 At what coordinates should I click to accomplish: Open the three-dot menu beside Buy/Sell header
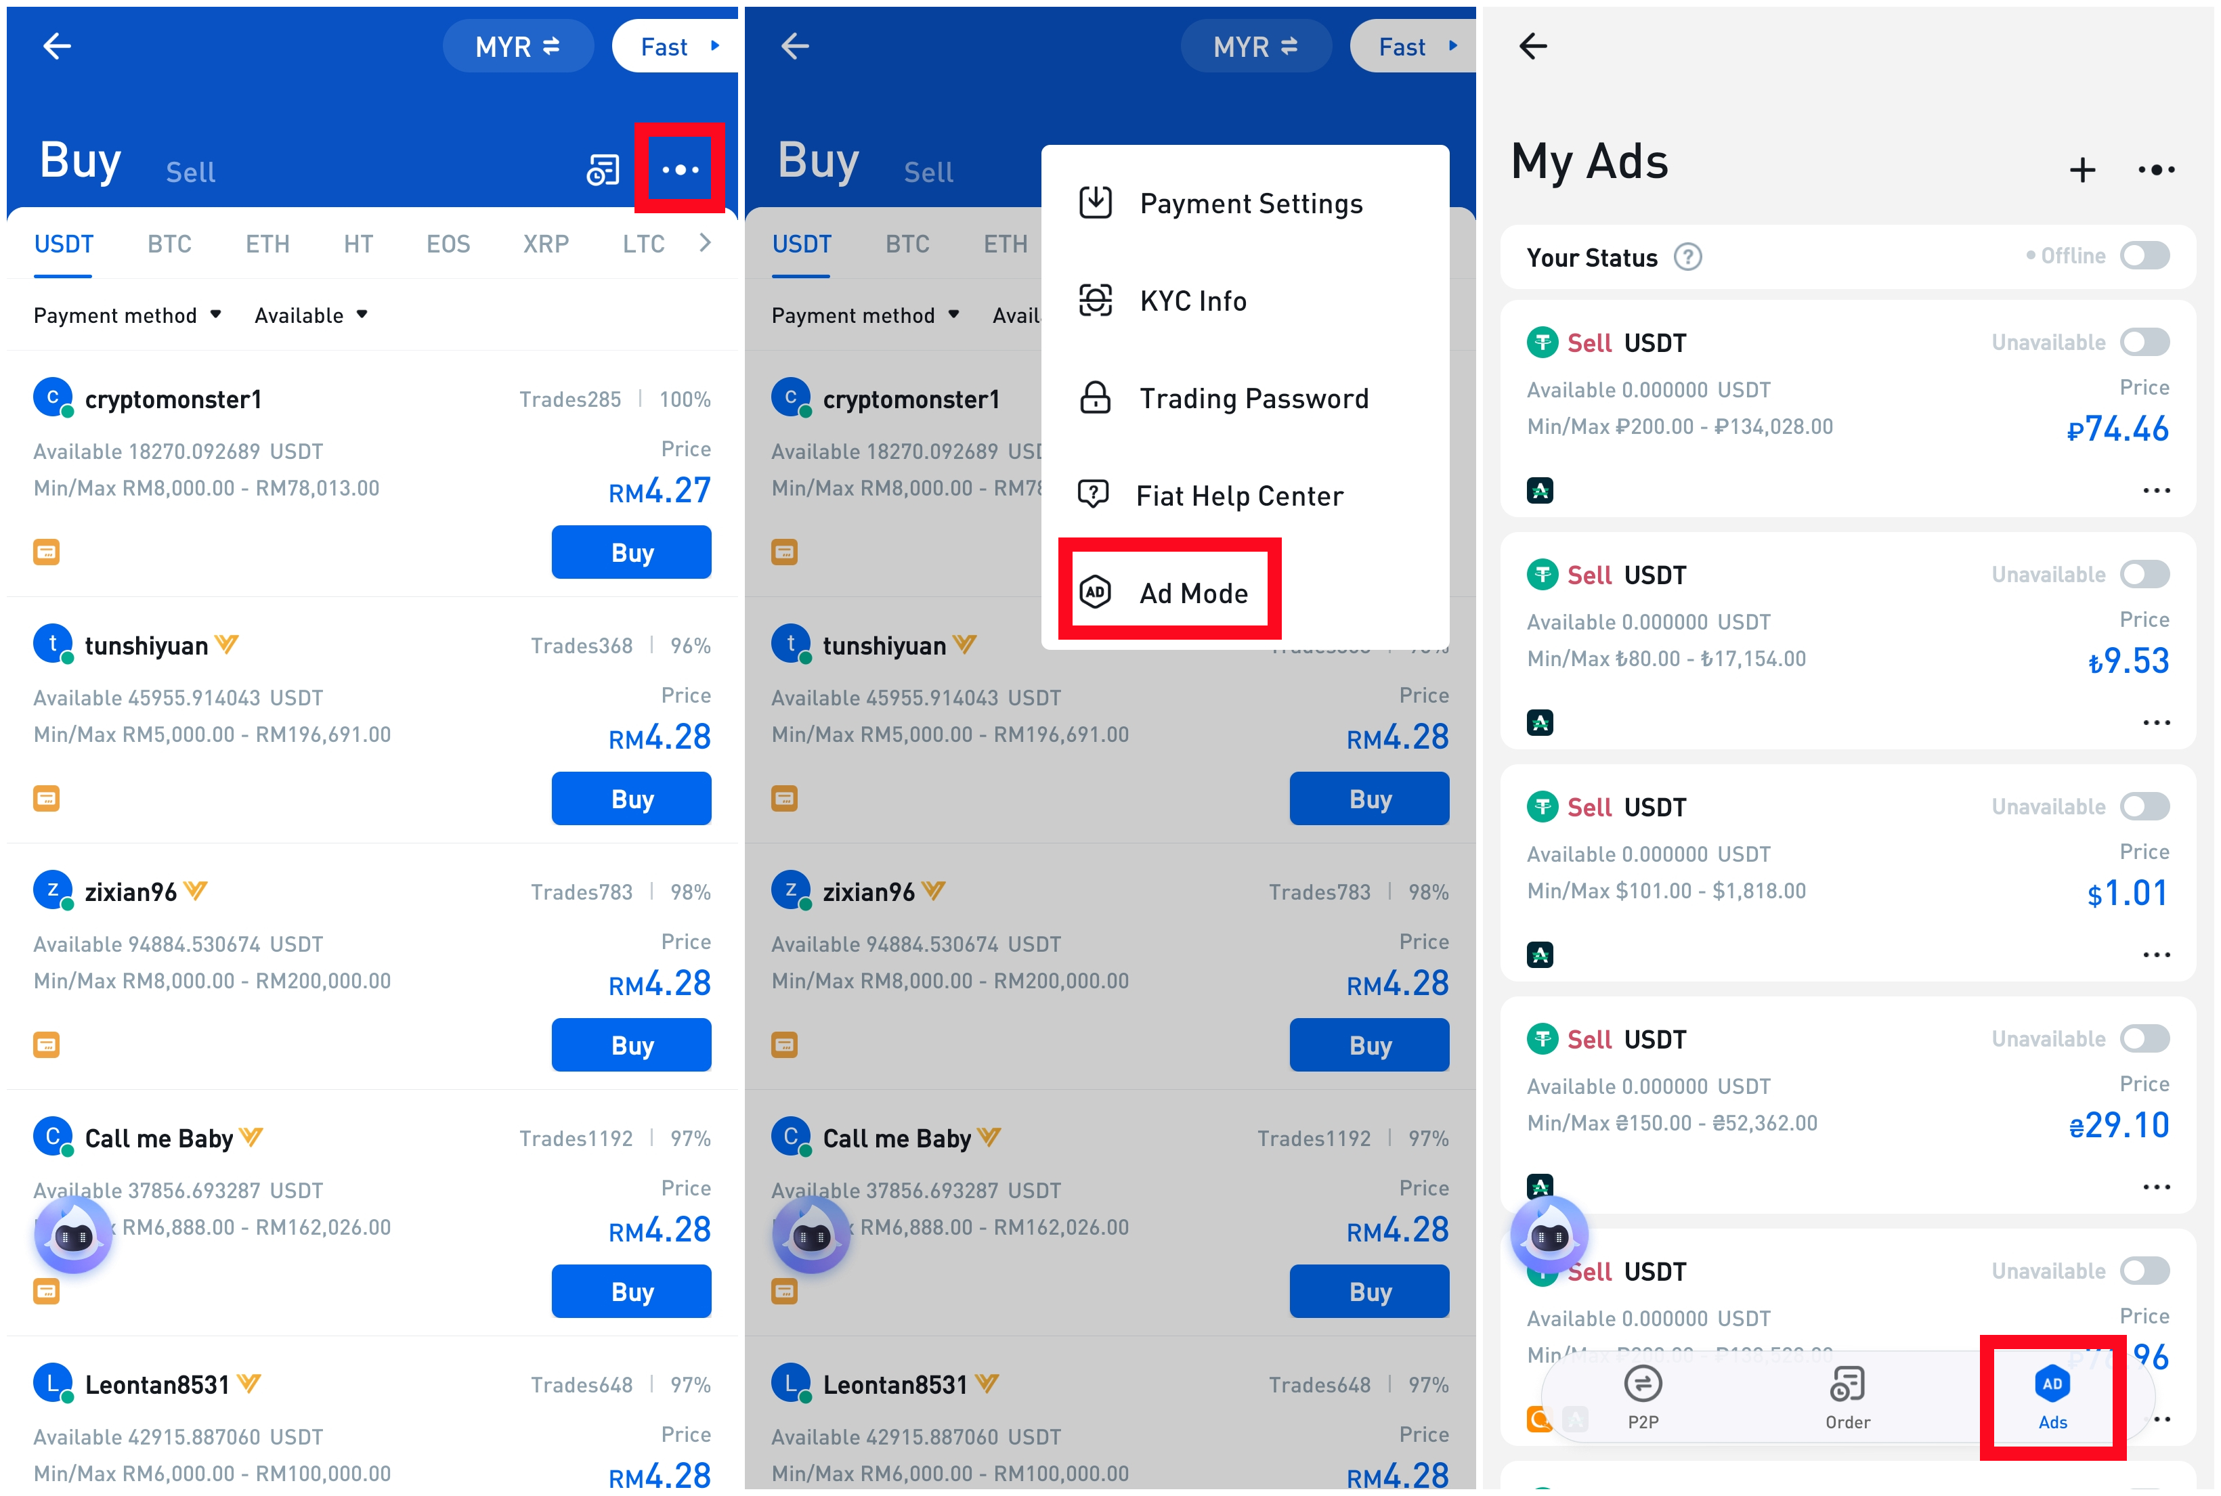click(x=680, y=170)
